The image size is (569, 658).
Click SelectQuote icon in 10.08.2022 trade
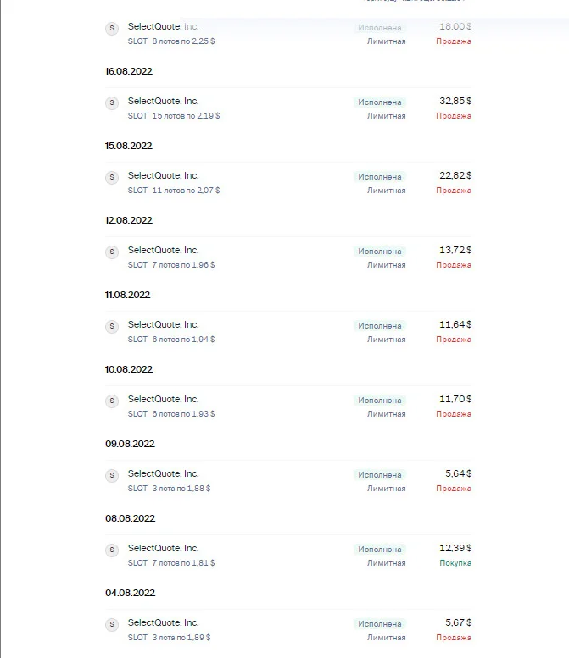tap(112, 401)
